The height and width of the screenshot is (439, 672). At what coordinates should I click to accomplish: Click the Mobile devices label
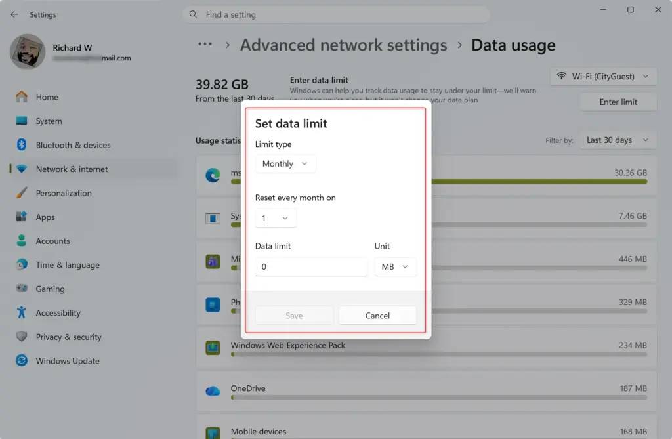coord(259,432)
